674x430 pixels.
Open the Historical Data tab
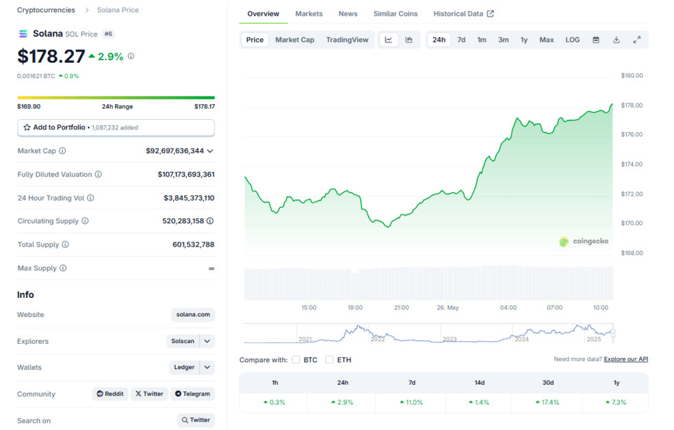pyautogui.click(x=463, y=14)
